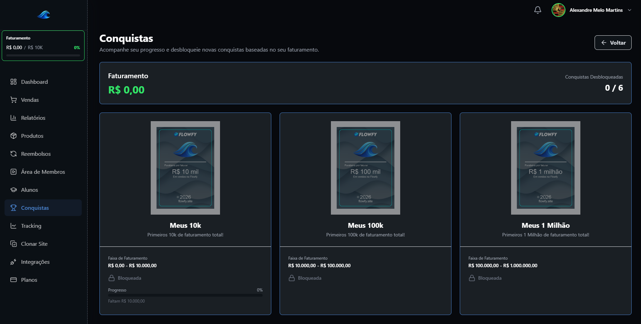
Task: Click the Dashboard grid icon
Action: (14, 82)
